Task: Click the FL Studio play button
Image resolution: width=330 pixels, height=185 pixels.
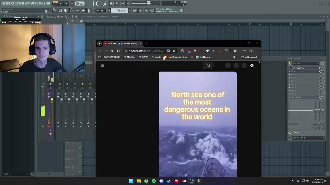Action: click(x=61, y=4)
